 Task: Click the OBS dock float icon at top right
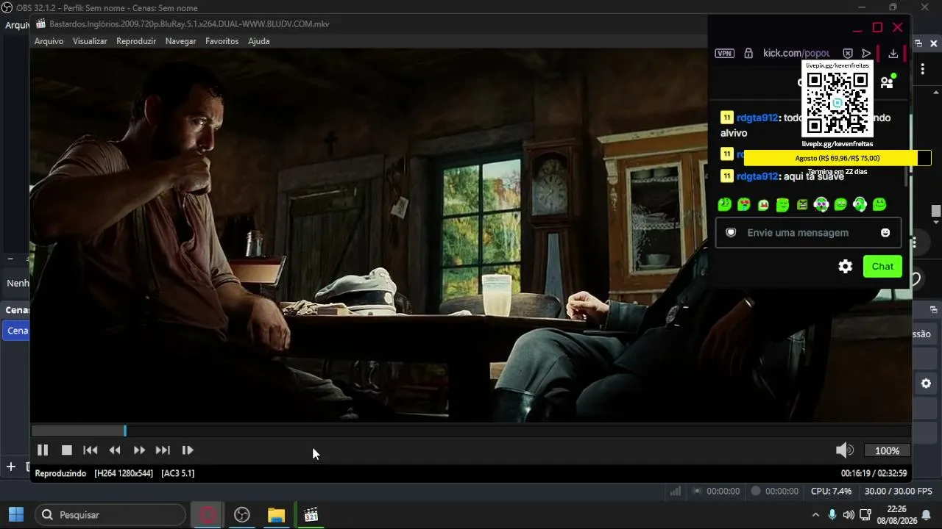tap(918, 44)
